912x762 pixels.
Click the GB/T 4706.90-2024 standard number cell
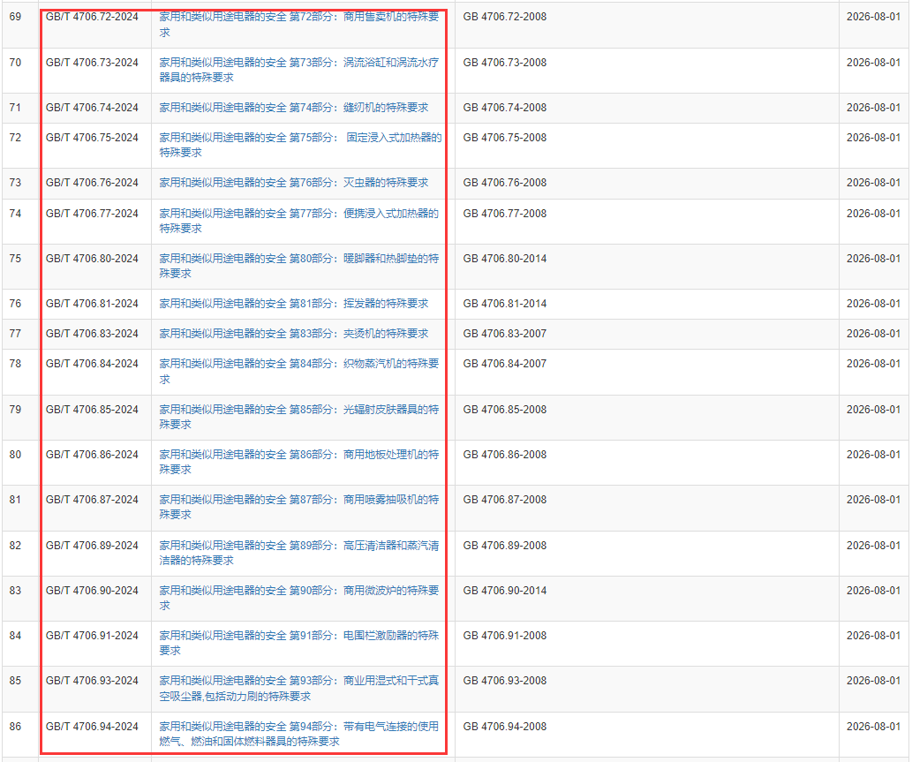(x=92, y=591)
